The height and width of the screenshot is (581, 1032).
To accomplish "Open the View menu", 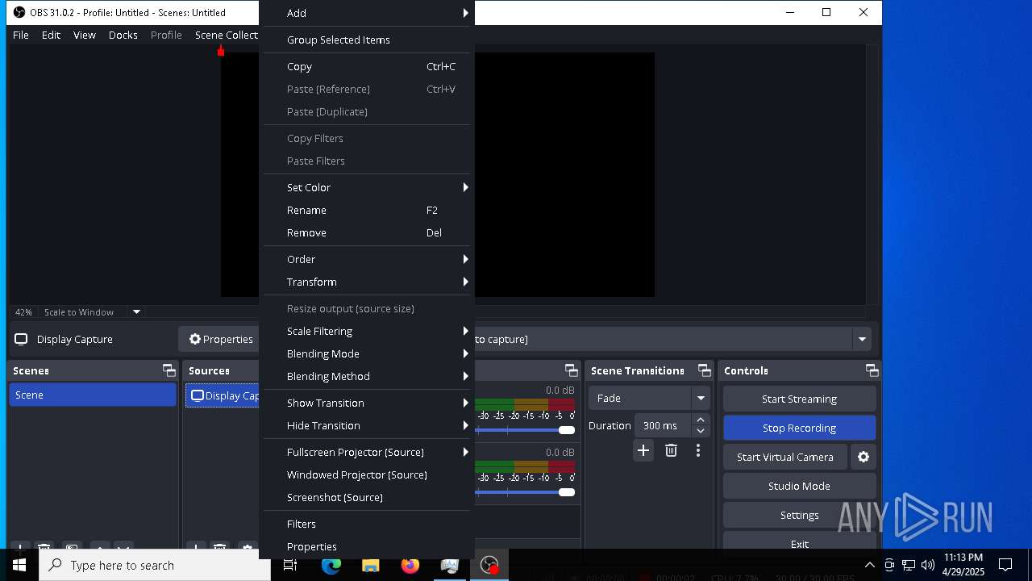I will (x=85, y=35).
